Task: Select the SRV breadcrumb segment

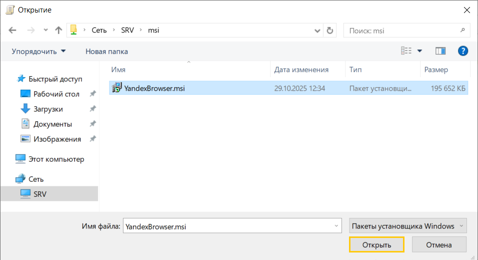Action: [x=127, y=30]
